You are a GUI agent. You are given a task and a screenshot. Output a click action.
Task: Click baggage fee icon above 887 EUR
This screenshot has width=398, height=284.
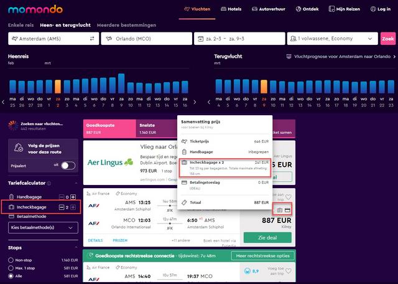point(279,211)
